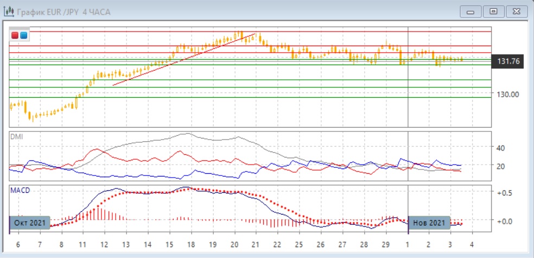The width and height of the screenshot is (534, 258).
Task: Click the 40 level on DMI scale
Action: coord(501,148)
